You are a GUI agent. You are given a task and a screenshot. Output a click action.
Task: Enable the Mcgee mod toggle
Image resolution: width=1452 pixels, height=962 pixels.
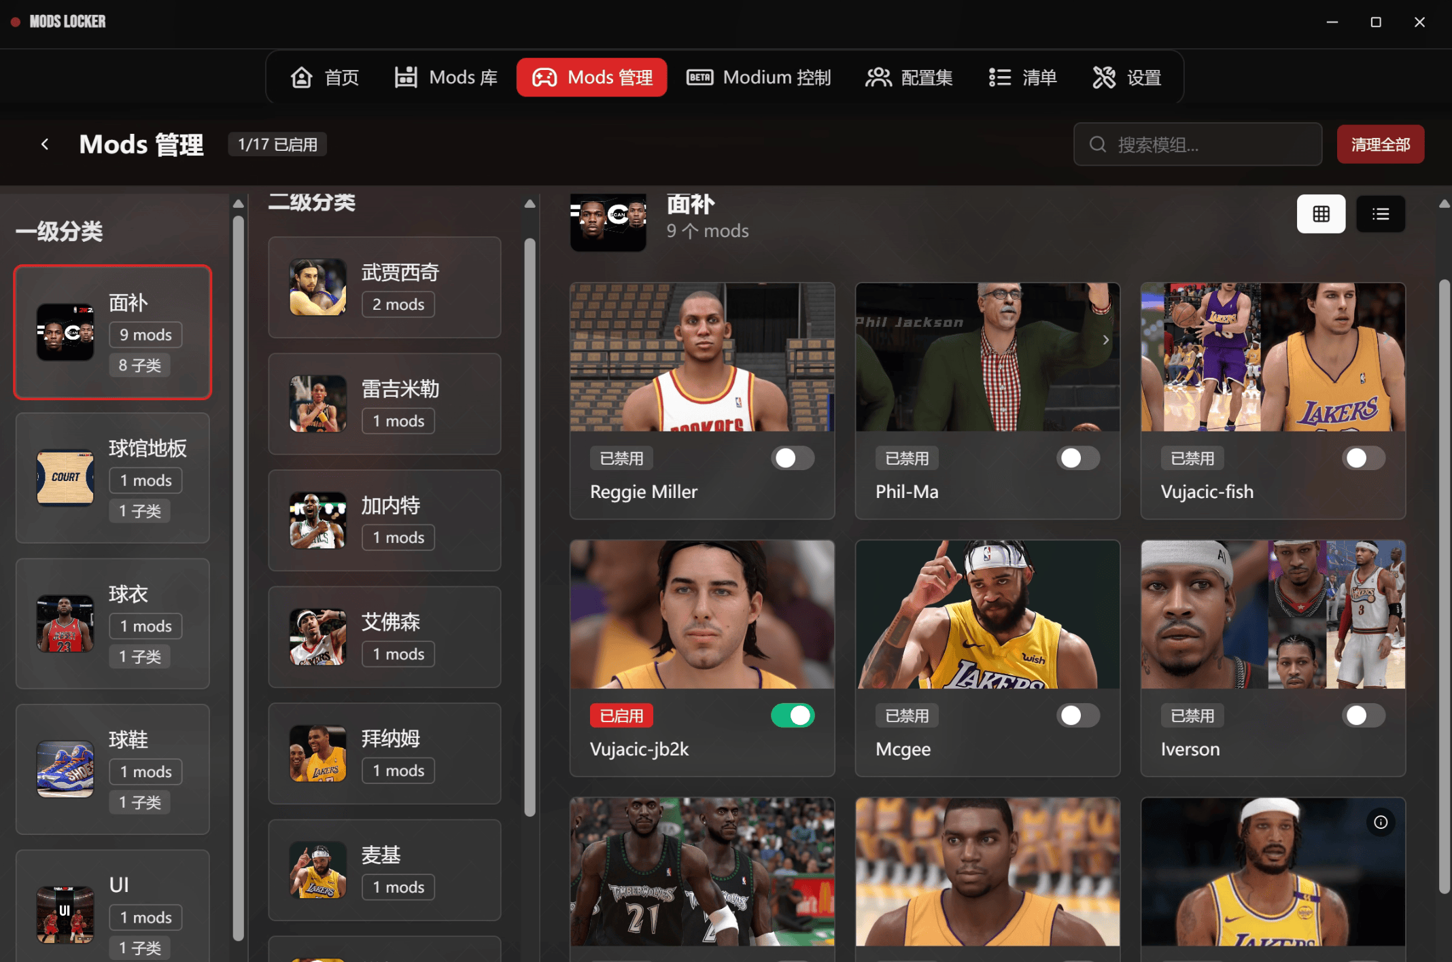pos(1078,715)
